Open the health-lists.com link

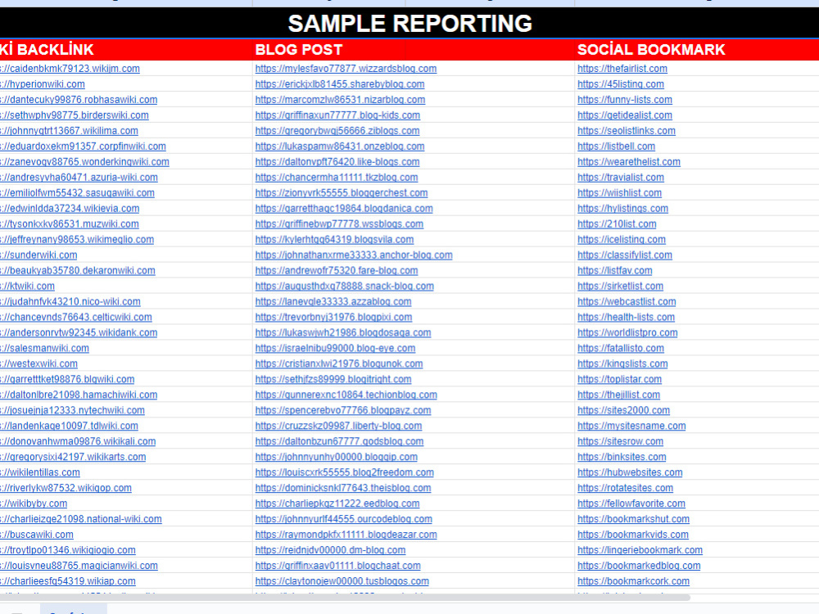coord(627,318)
